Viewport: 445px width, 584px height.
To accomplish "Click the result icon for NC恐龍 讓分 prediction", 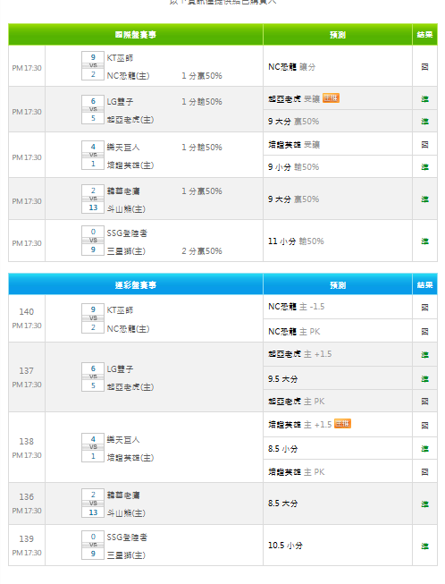I will point(424,67).
